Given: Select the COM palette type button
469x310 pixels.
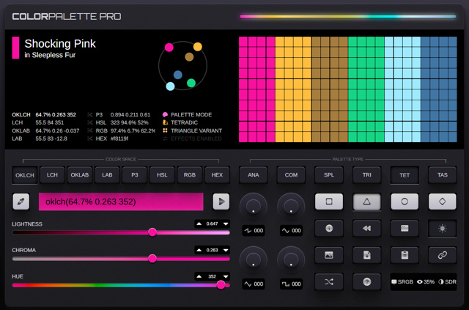Looking at the screenshot, I should tap(291, 175).
